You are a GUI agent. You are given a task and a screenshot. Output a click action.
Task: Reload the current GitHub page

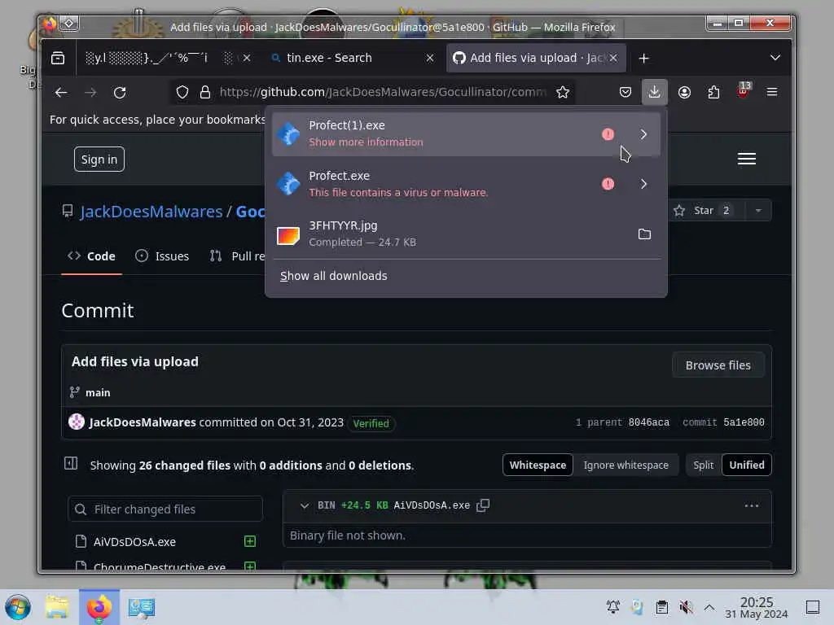(120, 93)
